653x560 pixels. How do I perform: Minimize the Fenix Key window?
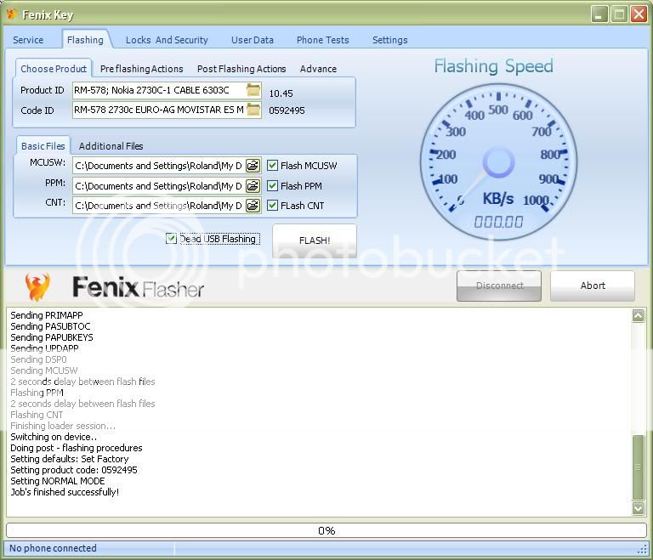(x=599, y=14)
